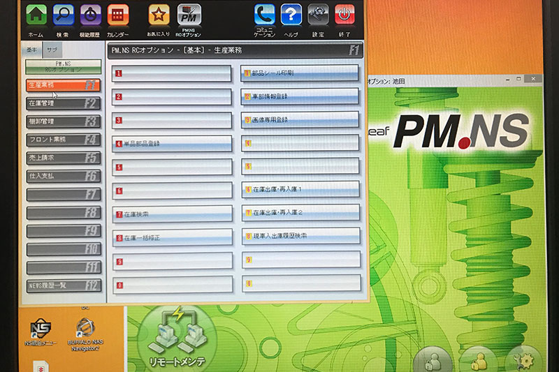Image resolution: width=559 pixels, height=372 pixels.
Task: Select 仕入支払 F6 in the sidebar
Action: (63, 176)
